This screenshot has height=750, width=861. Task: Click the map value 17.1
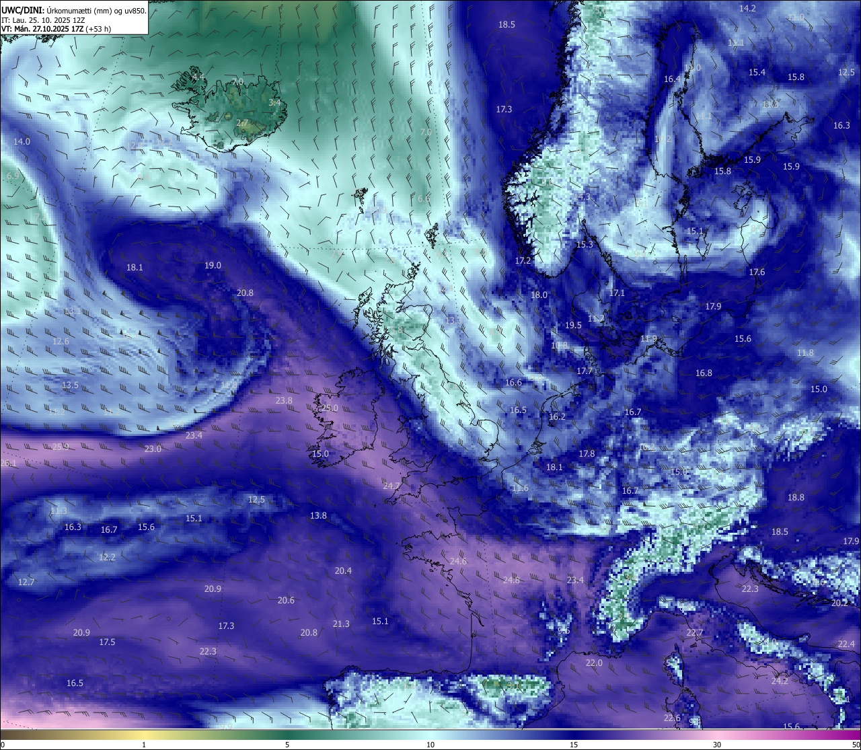[x=617, y=293]
